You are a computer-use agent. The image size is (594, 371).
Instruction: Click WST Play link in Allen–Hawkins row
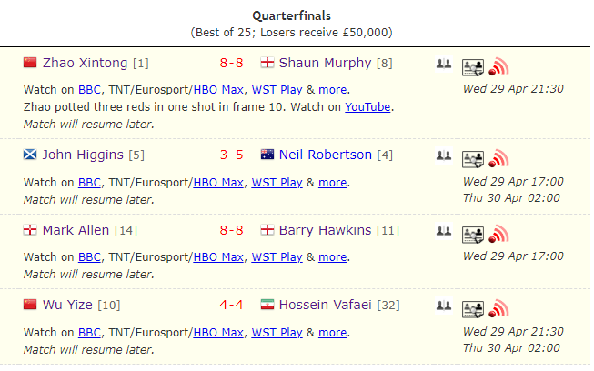point(277,256)
